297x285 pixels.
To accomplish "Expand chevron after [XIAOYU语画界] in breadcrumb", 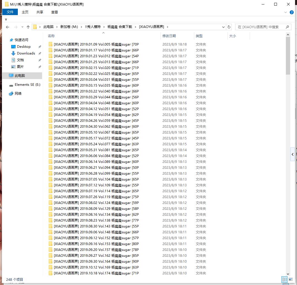I will pyautogui.click(x=167, y=27).
